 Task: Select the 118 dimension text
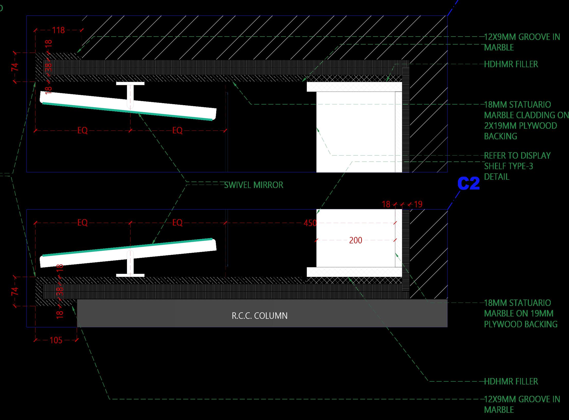pyautogui.click(x=58, y=30)
